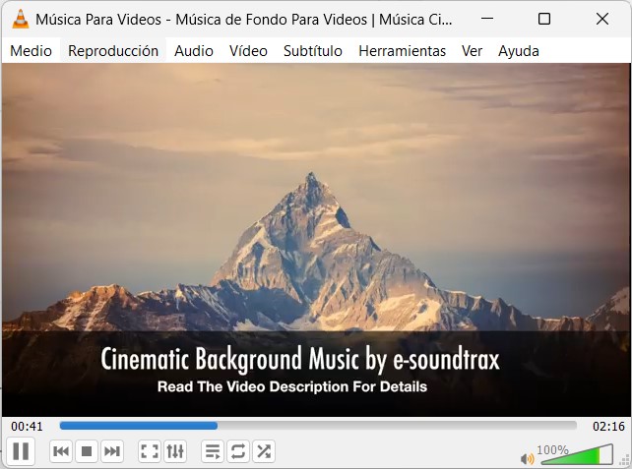The height and width of the screenshot is (469, 632).
Task: Pause playback with the pause button
Action: coord(21,451)
